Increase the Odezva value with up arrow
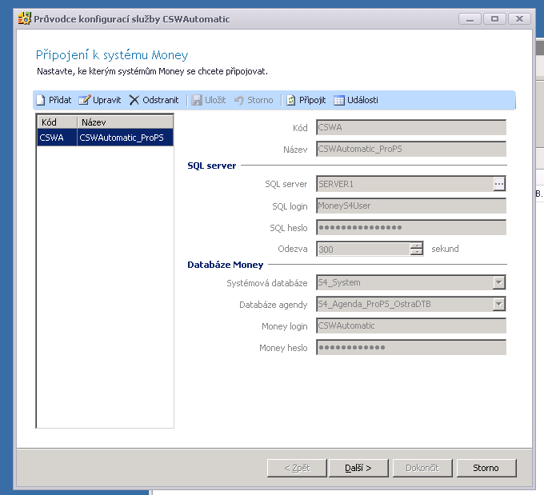The image size is (544, 495). [416, 246]
